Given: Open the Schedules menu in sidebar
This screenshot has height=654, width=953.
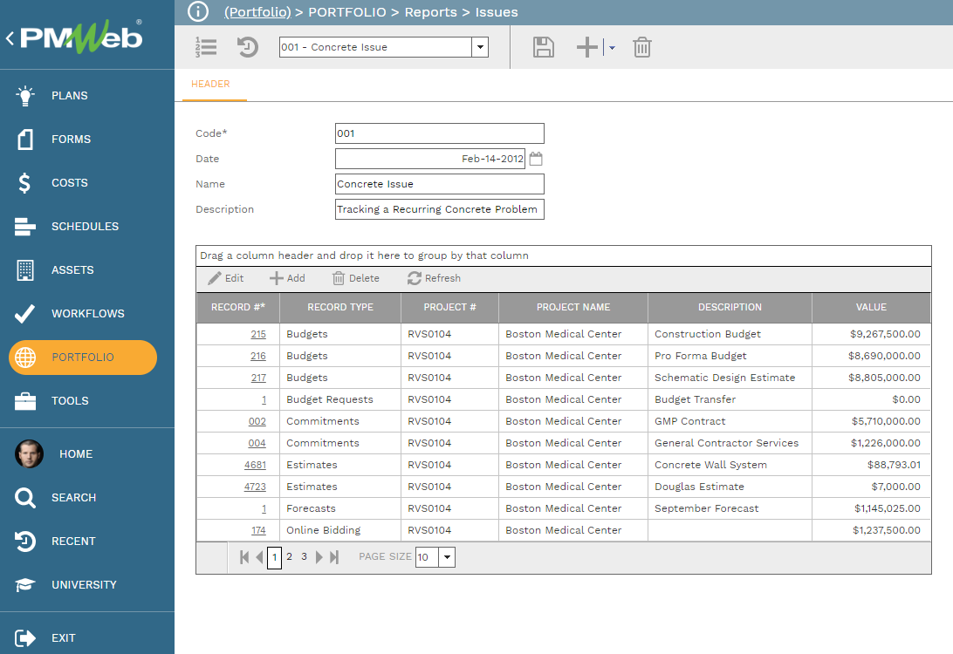Looking at the screenshot, I should [x=85, y=227].
